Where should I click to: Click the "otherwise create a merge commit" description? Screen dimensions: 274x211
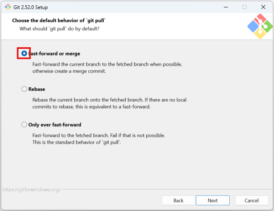click(x=69, y=71)
